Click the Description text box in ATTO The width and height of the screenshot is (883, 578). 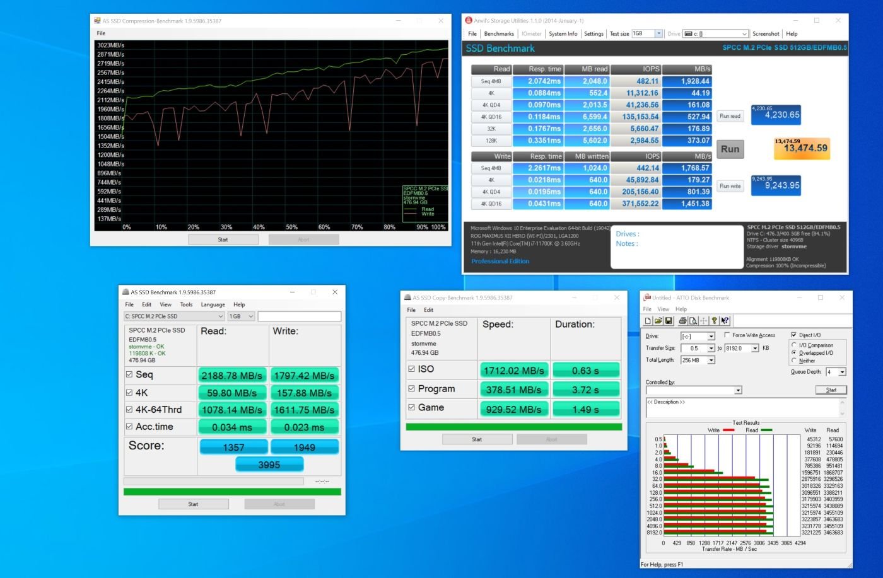pyautogui.click(x=746, y=407)
